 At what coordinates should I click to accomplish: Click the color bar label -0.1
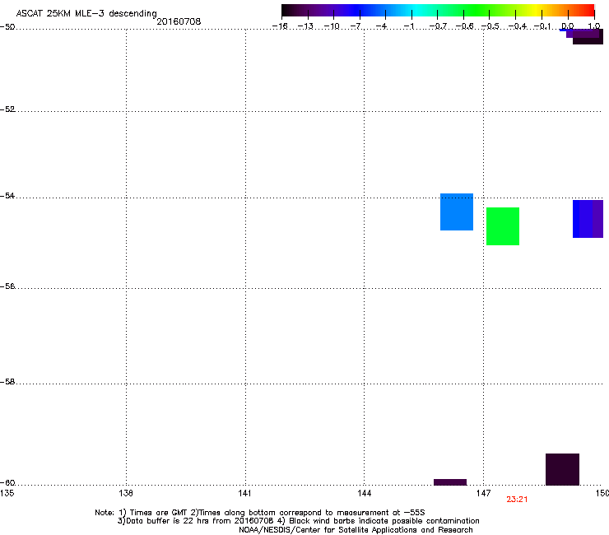point(542,26)
